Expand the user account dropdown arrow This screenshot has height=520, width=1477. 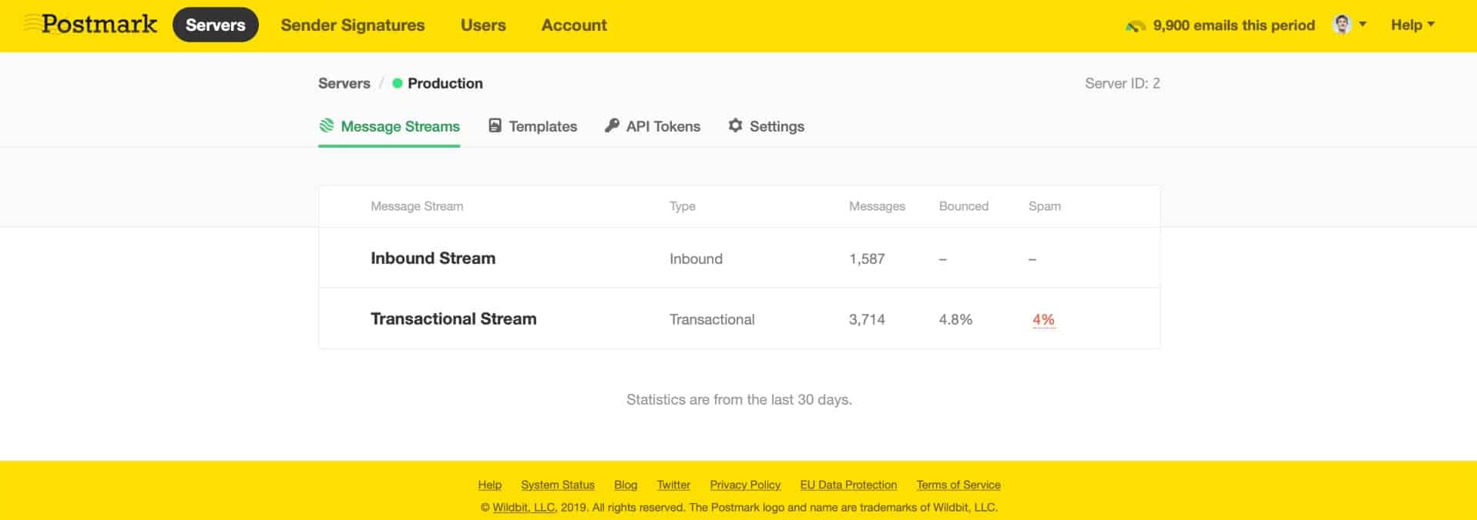coord(1362,25)
